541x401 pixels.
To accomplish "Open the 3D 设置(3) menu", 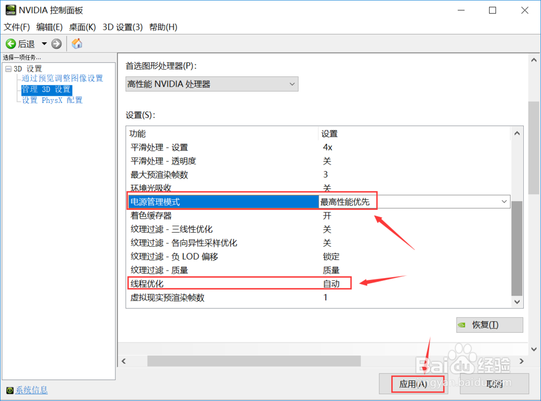I will [122, 27].
